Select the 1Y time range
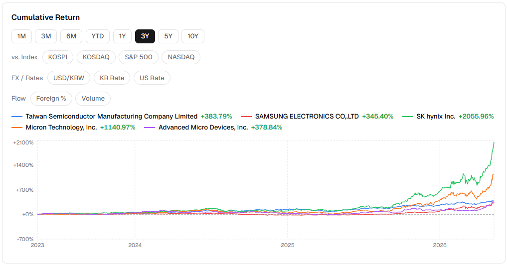507x264 pixels. click(122, 36)
